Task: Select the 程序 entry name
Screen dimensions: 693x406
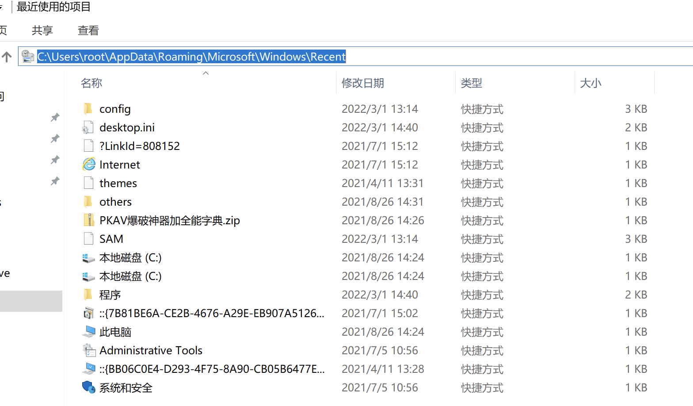Action: point(110,295)
